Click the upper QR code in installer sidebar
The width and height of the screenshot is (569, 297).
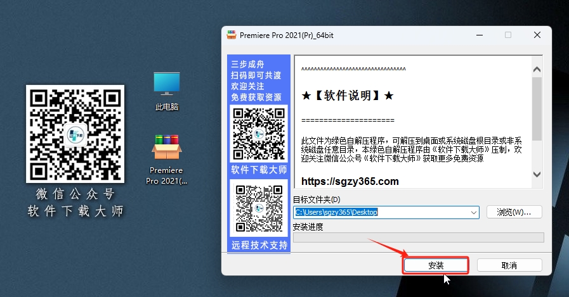pos(259,134)
